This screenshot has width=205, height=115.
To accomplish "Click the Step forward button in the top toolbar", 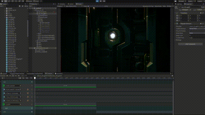I will pyautogui.click(x=104, y=1).
